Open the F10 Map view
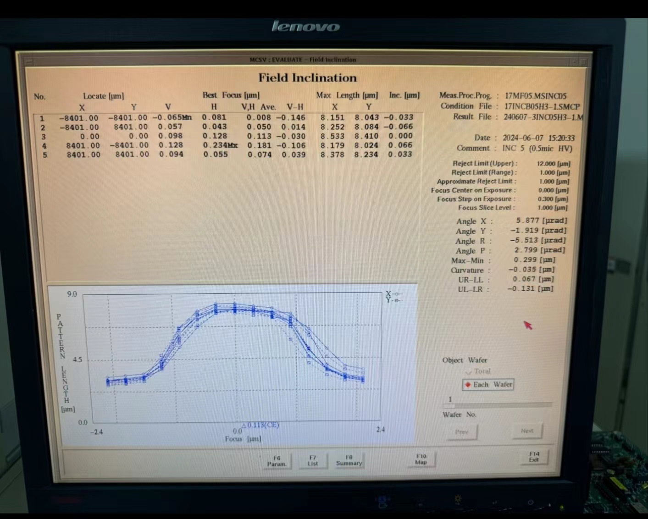 [x=421, y=459]
